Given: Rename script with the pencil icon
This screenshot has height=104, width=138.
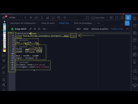Looking at the screenshot, I should (30, 29).
